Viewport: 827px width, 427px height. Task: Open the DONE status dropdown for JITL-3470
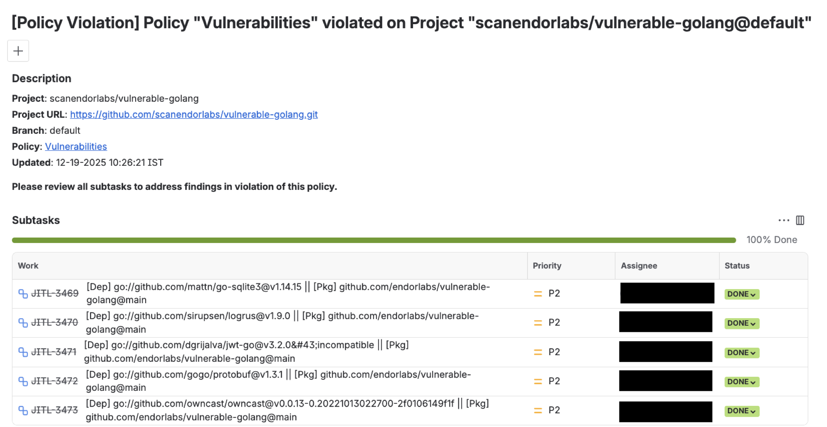[741, 323]
